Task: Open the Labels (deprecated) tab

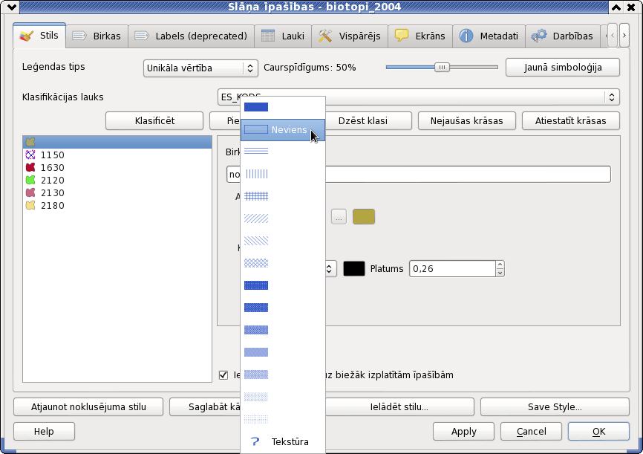Action: pos(191,36)
